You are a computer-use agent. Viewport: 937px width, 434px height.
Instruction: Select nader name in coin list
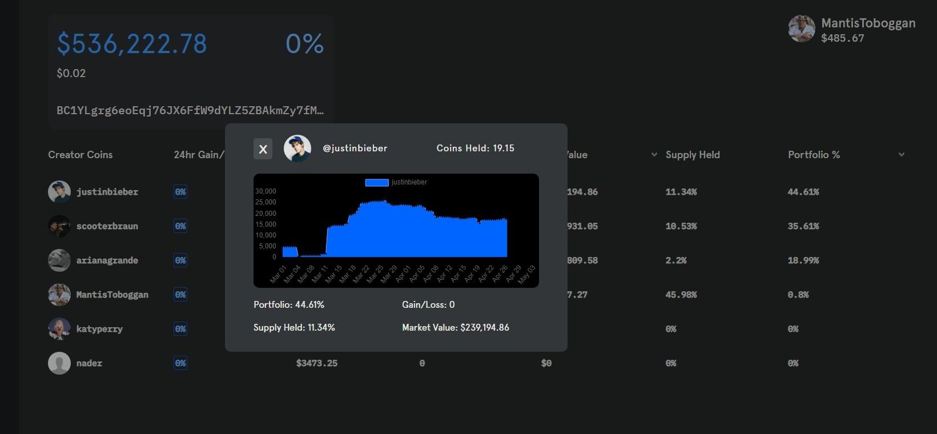[x=89, y=363]
